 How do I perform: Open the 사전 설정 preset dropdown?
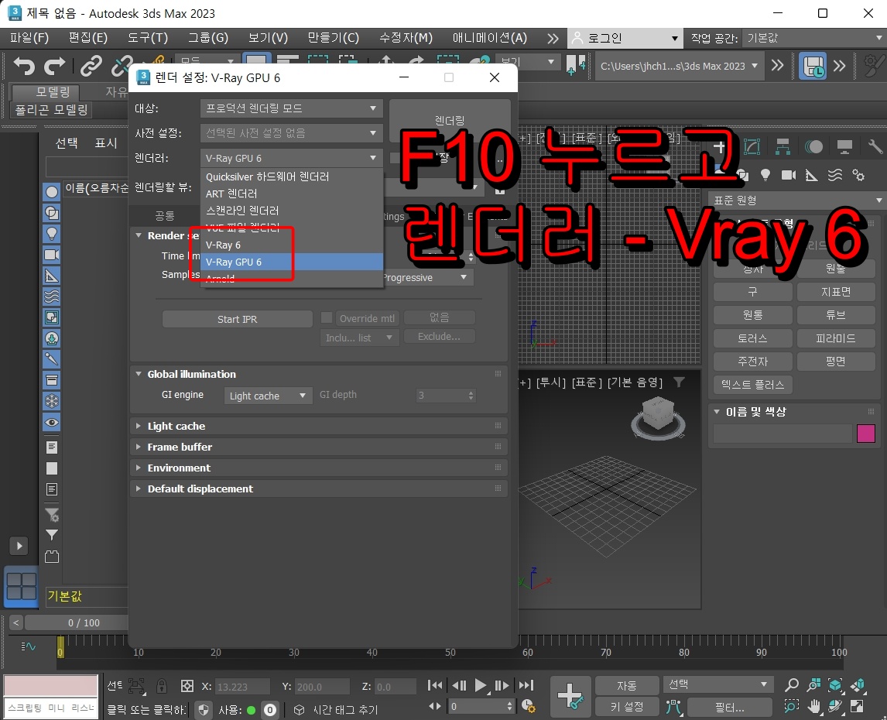pyautogui.click(x=291, y=133)
